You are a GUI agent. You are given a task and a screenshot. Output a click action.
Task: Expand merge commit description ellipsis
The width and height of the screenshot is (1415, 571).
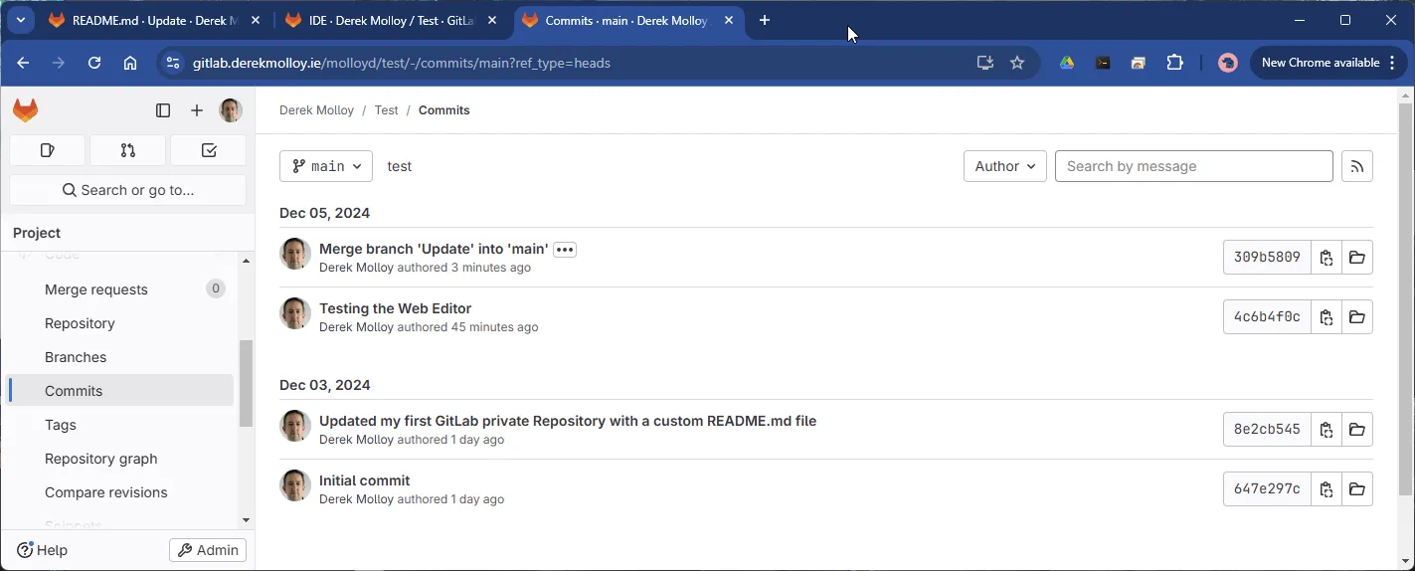tap(565, 250)
